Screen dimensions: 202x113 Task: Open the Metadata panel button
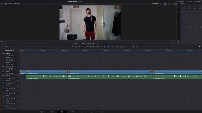197,1
